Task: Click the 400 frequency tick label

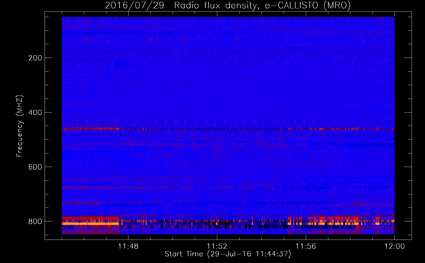Action: pyautogui.click(x=35, y=113)
